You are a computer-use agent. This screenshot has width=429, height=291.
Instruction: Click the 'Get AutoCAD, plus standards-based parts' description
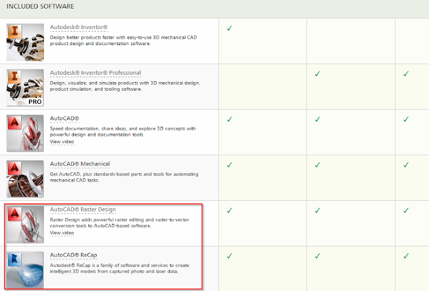point(124,177)
